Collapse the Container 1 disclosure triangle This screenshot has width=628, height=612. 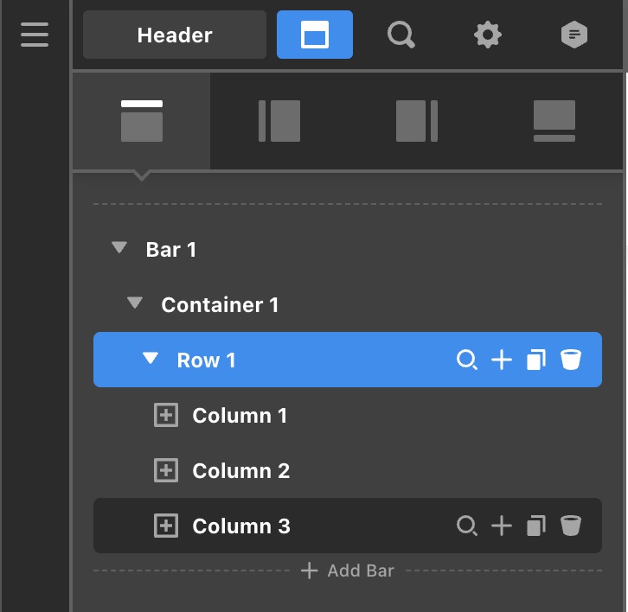134,303
